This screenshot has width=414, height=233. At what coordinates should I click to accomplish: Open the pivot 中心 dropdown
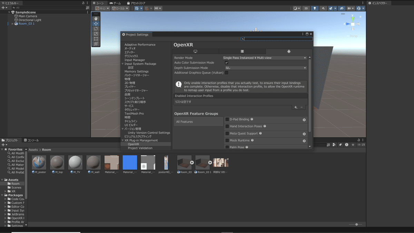click(x=102, y=8)
